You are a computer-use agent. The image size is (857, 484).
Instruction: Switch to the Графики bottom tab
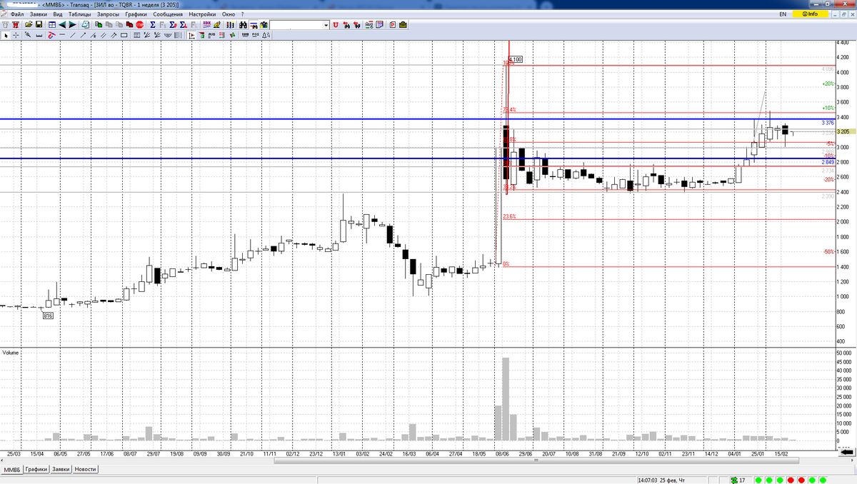(x=36, y=470)
